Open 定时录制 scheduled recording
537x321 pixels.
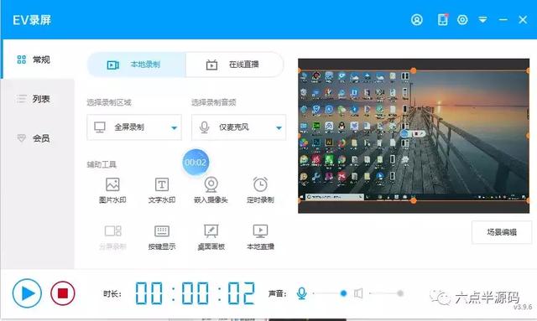pos(260,190)
